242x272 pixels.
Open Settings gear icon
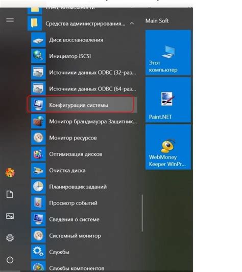coord(10,238)
